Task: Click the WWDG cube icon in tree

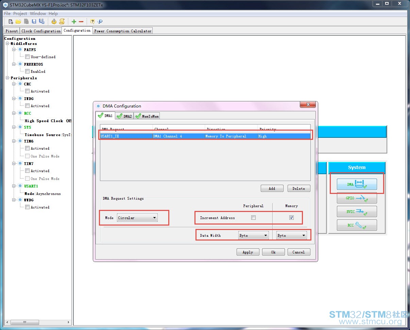Action: (20, 200)
